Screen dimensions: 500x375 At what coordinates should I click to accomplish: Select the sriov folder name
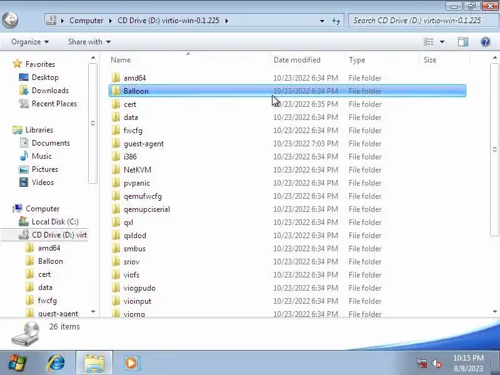click(131, 262)
